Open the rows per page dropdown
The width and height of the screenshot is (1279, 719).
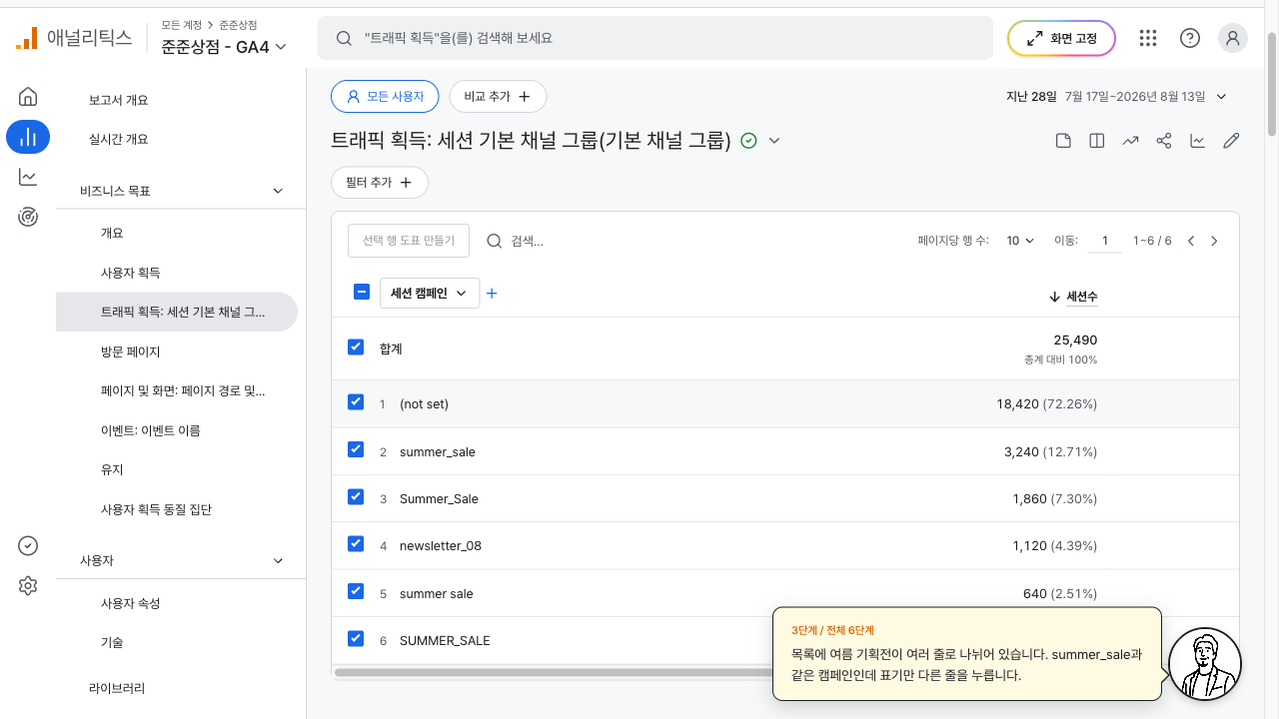1020,241
